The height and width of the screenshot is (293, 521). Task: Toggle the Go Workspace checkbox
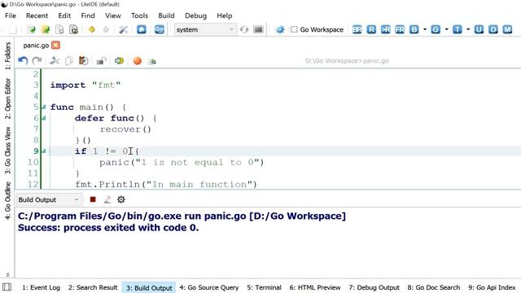pyautogui.click(x=294, y=29)
